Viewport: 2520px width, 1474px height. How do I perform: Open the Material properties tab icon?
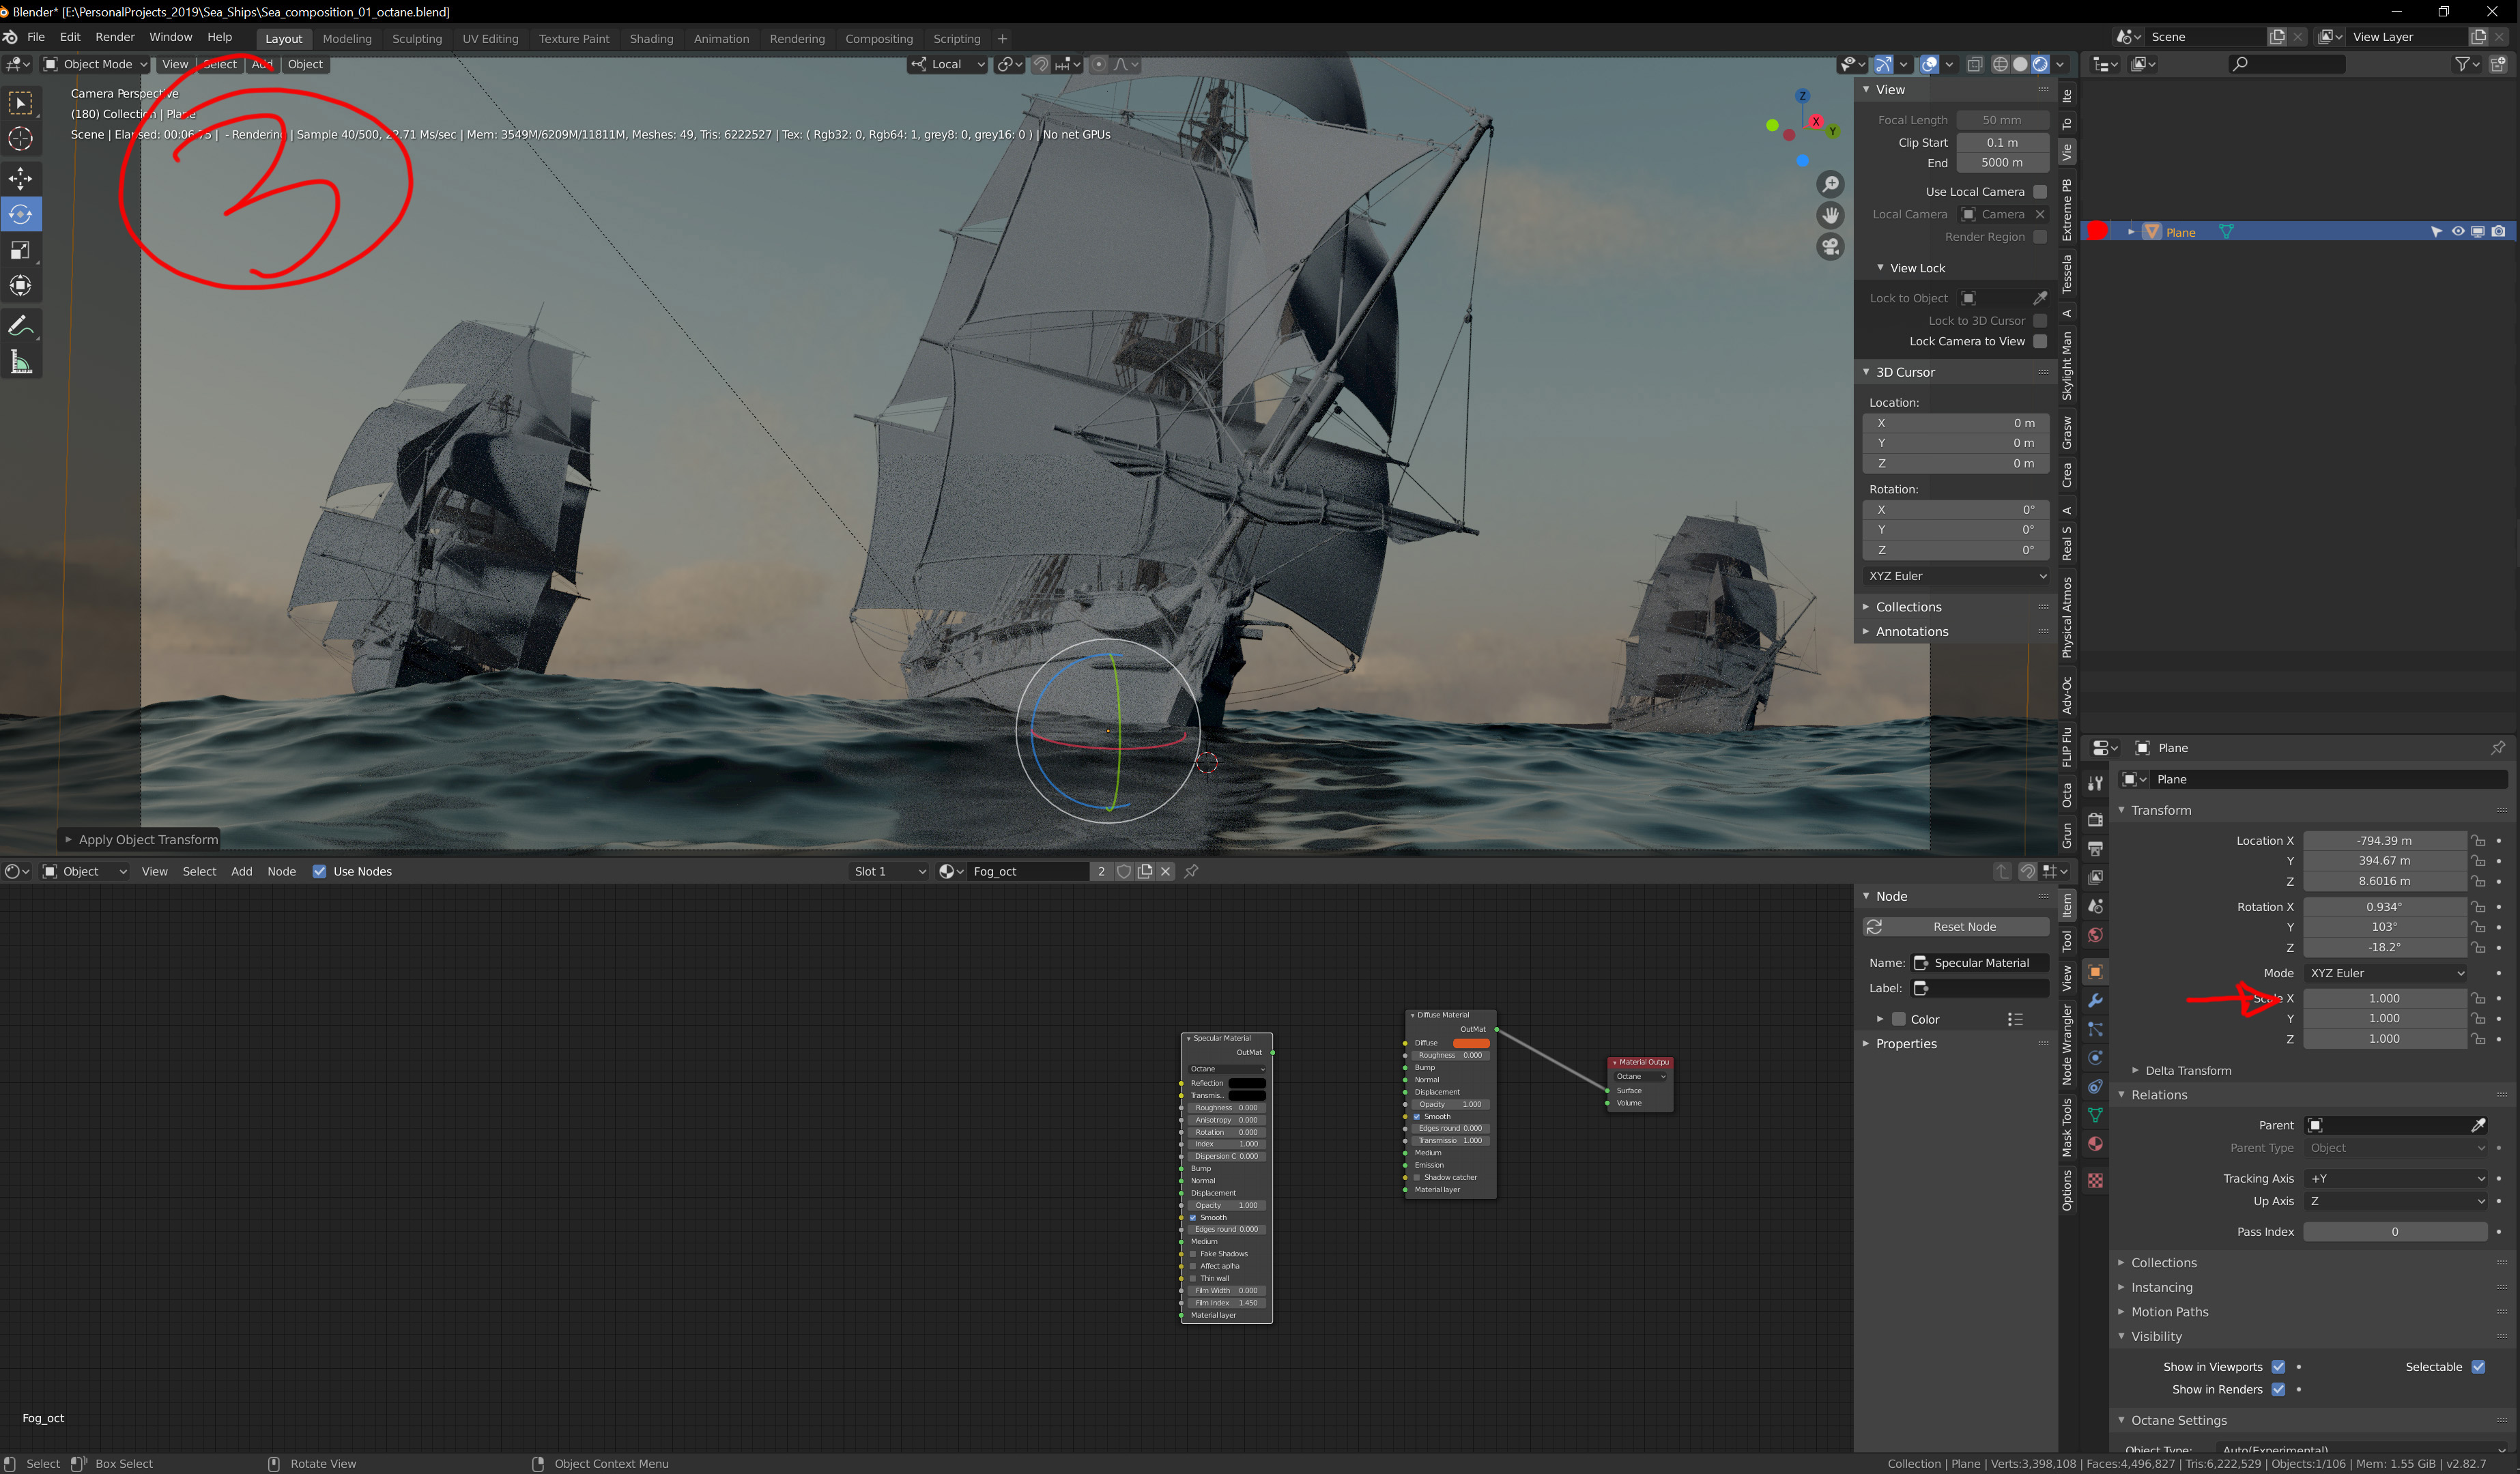pyautogui.click(x=2095, y=1144)
